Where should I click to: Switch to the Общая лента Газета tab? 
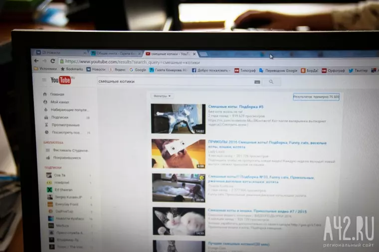coord(115,53)
